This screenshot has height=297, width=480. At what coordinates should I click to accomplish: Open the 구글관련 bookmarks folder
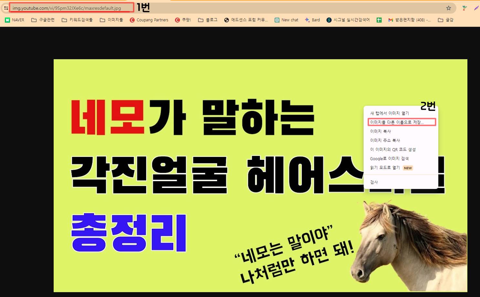pyautogui.click(x=43, y=20)
